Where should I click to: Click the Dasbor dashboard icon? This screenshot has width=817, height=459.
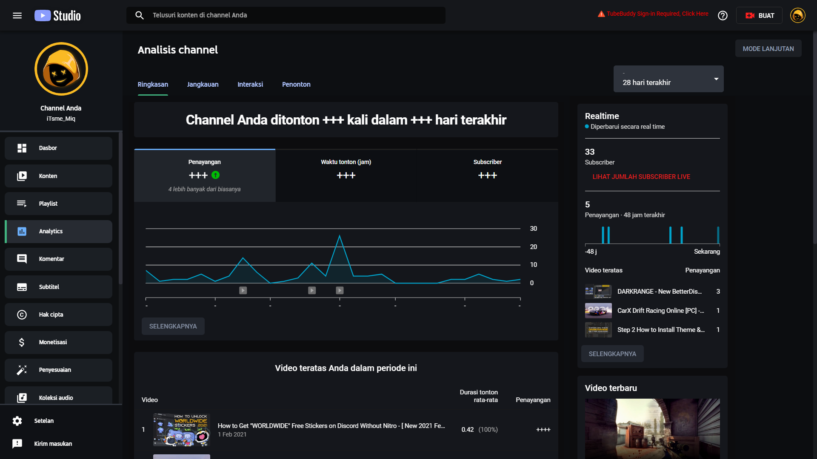pos(22,148)
